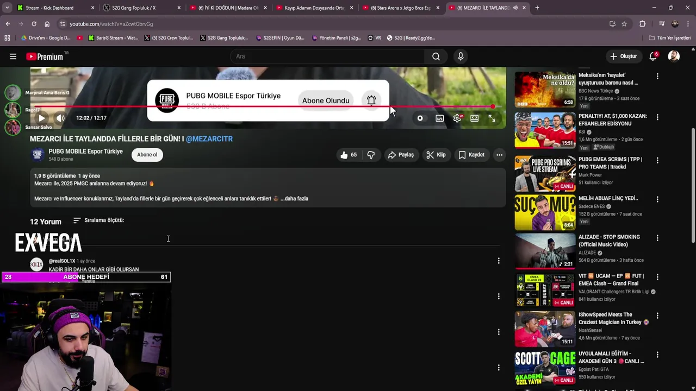This screenshot has width=696, height=391.
Task: Open Yönetim Paneli bookmark
Action: (337, 38)
